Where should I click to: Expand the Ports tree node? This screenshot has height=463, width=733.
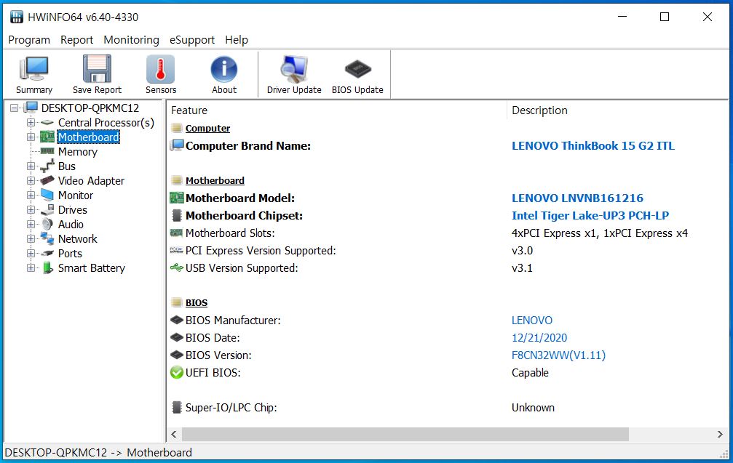point(31,254)
